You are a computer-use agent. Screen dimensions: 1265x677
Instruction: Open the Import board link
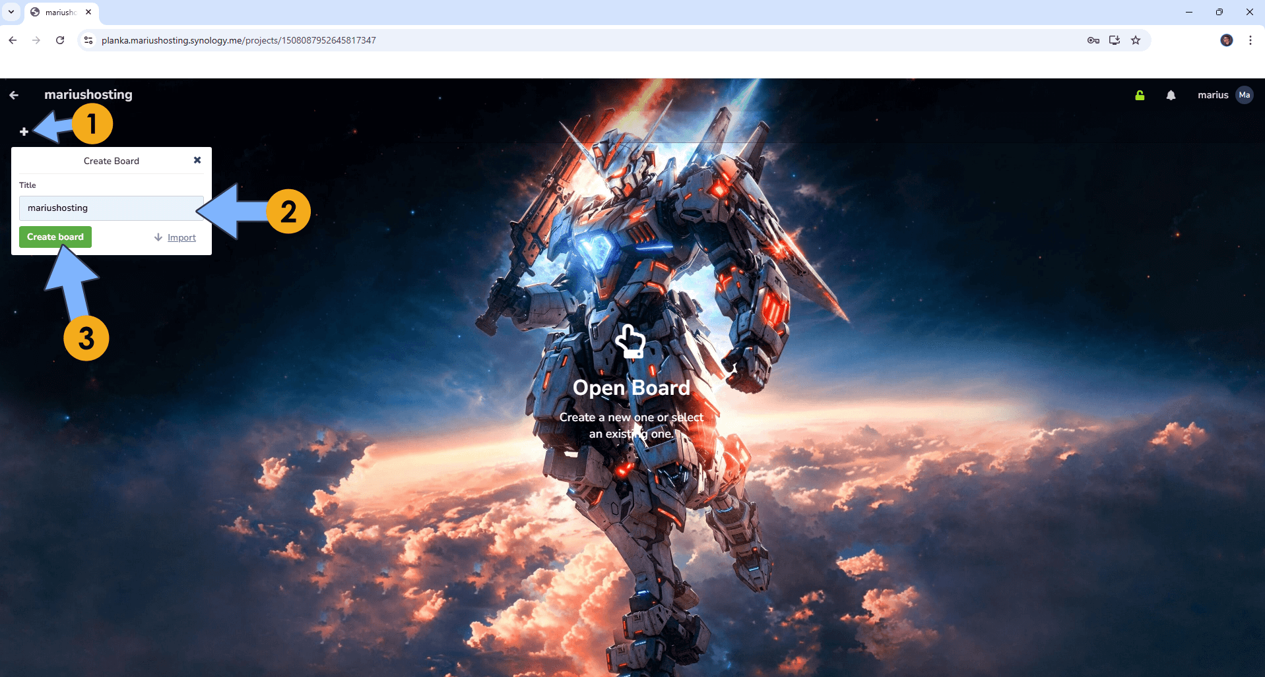click(x=181, y=237)
